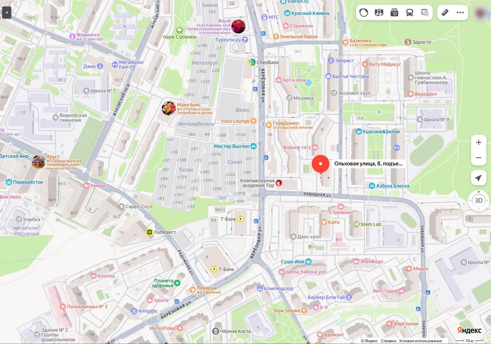Screen dimensions: 491x344
Task: Open парк Сосенки marker
Action: coord(179,30)
